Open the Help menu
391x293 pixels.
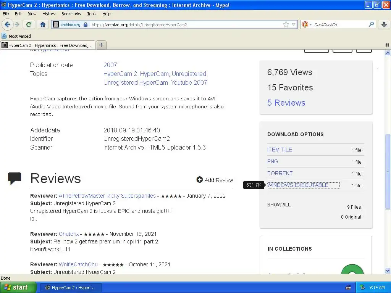coord(107,14)
